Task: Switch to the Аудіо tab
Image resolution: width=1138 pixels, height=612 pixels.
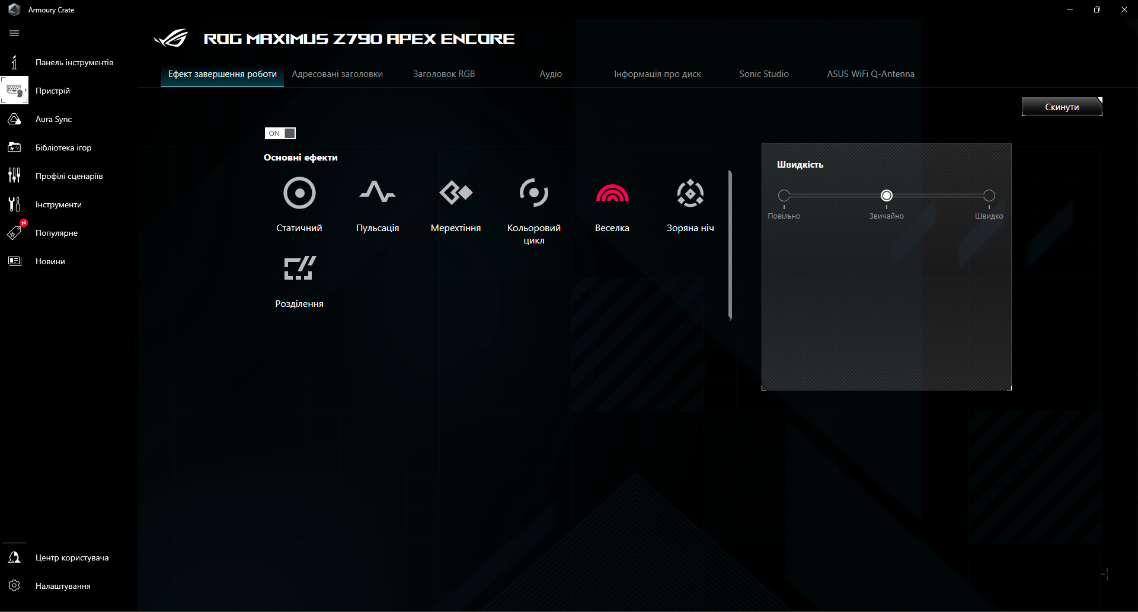Action: (550, 73)
